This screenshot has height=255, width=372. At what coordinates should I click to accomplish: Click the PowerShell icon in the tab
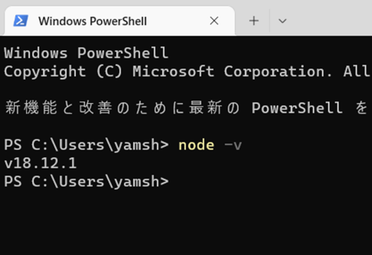(x=21, y=21)
